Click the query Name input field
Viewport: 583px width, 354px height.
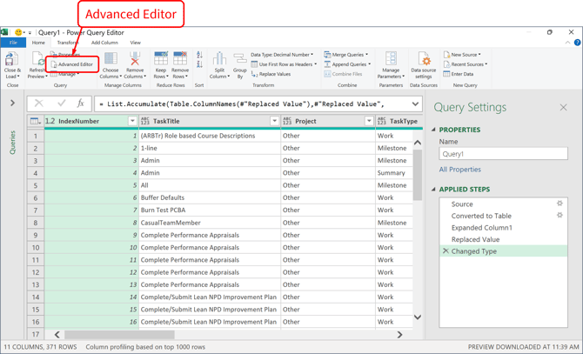tap(503, 154)
